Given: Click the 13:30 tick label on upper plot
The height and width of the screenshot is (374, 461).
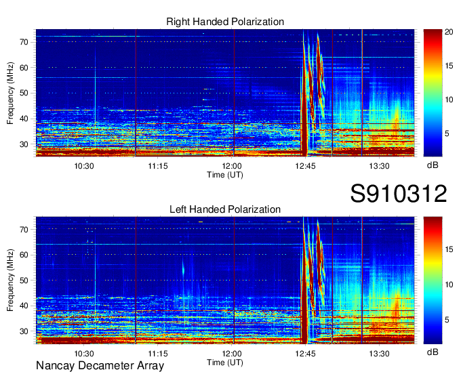Looking at the screenshot, I should coord(379,166).
